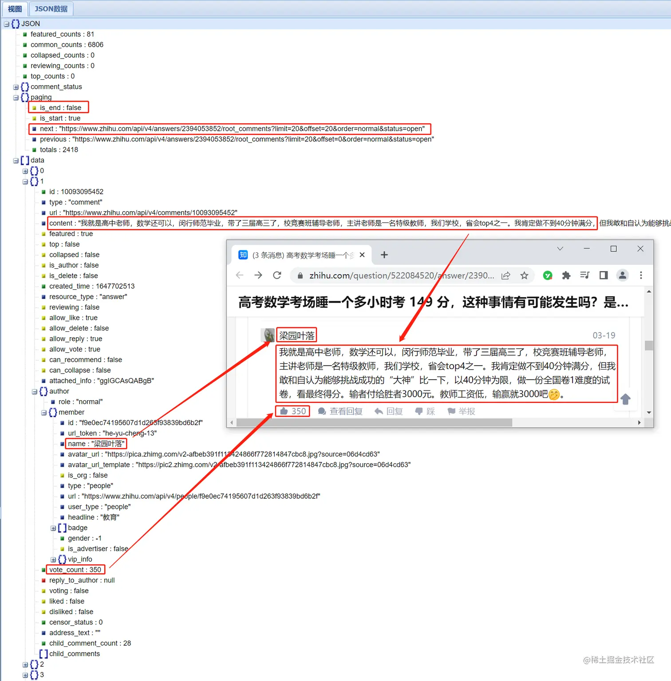The width and height of the screenshot is (671, 681).
Task: Select the headline : 教育 row
Action: (94, 517)
